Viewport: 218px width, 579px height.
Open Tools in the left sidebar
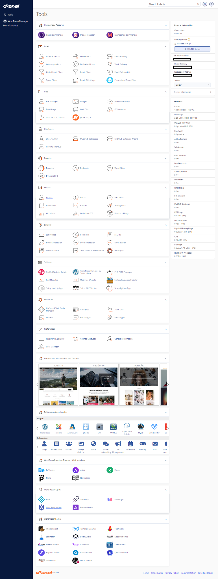pyautogui.click(x=10, y=15)
